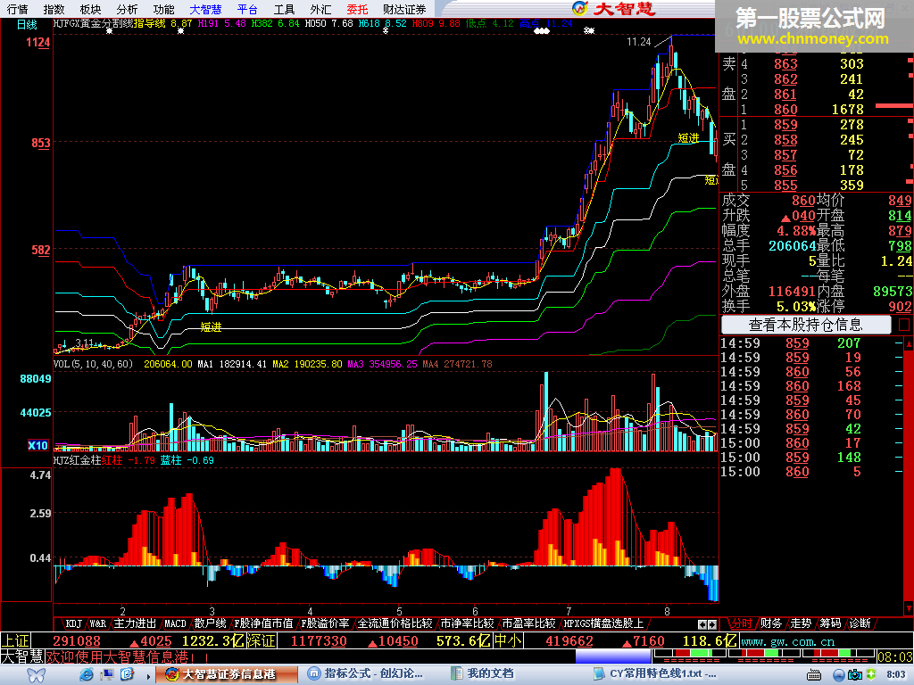Switch to the W&R indicator tab
The image size is (914, 685).
coord(97,623)
